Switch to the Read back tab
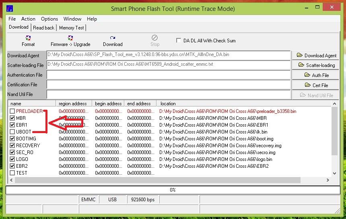 tap(43, 28)
